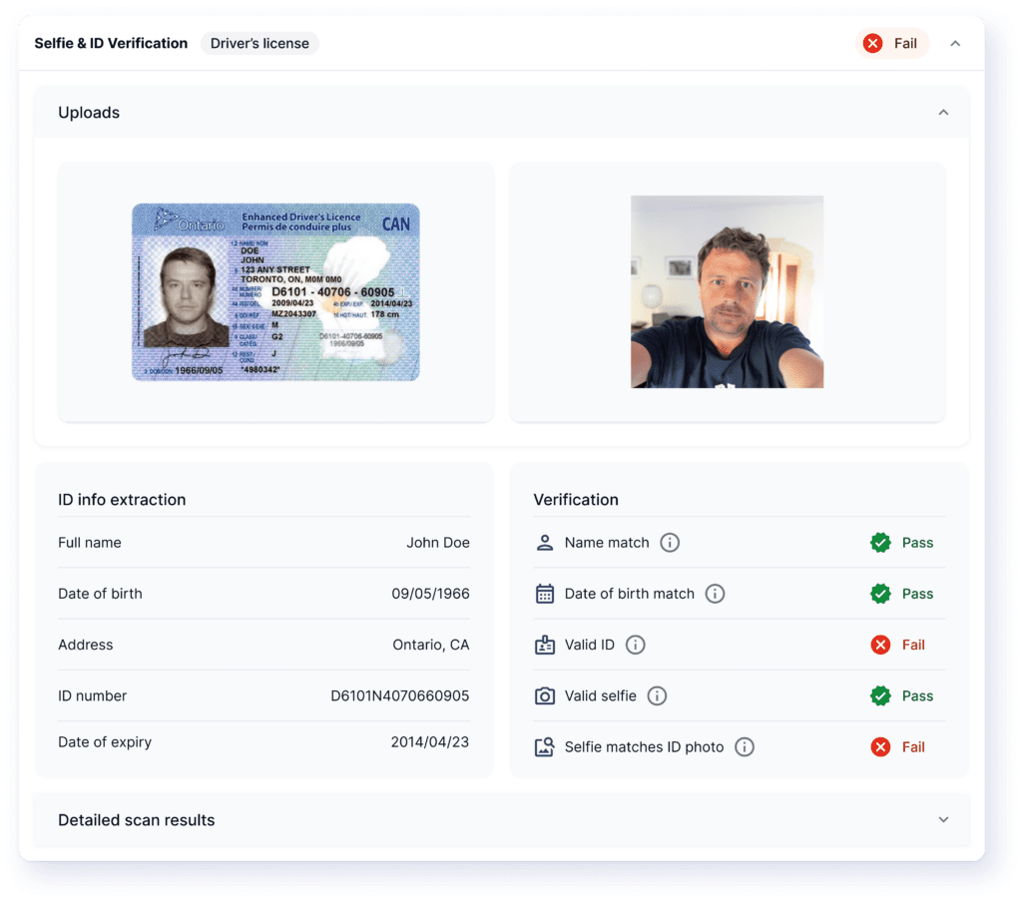Click the camera icon for Valid selfie
Screen dimensions: 1022x901
545,696
